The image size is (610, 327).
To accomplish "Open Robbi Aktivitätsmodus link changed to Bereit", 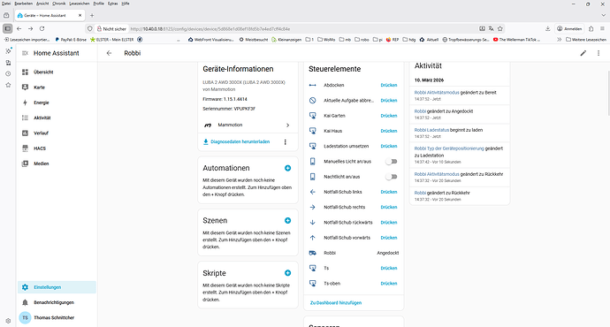I will tap(437, 93).
